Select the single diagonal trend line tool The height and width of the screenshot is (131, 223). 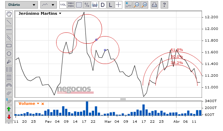click(x=9, y=22)
